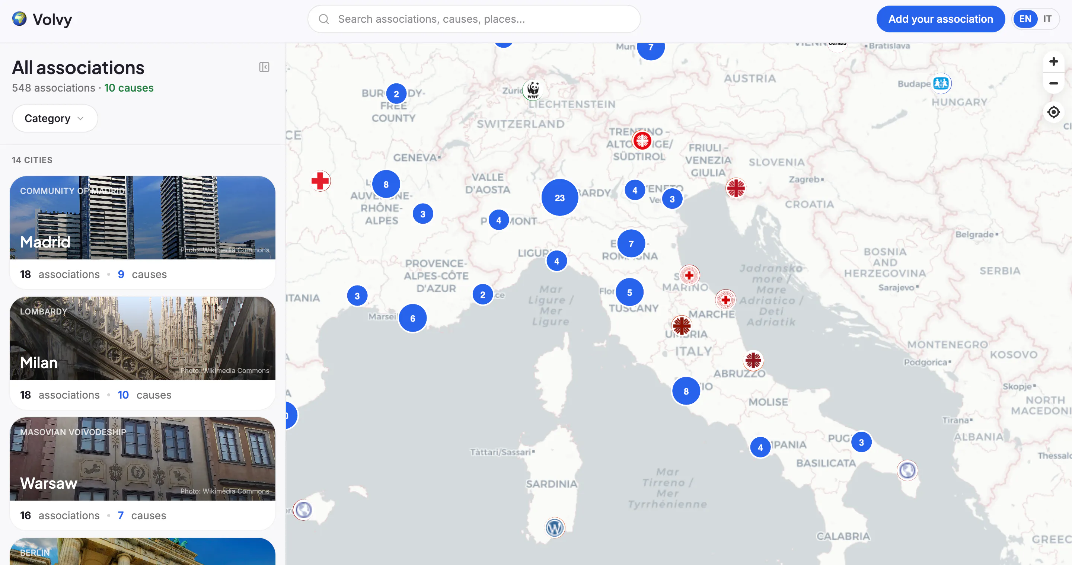Collapse the sidebar panel icon
1072x565 pixels.
(264, 67)
